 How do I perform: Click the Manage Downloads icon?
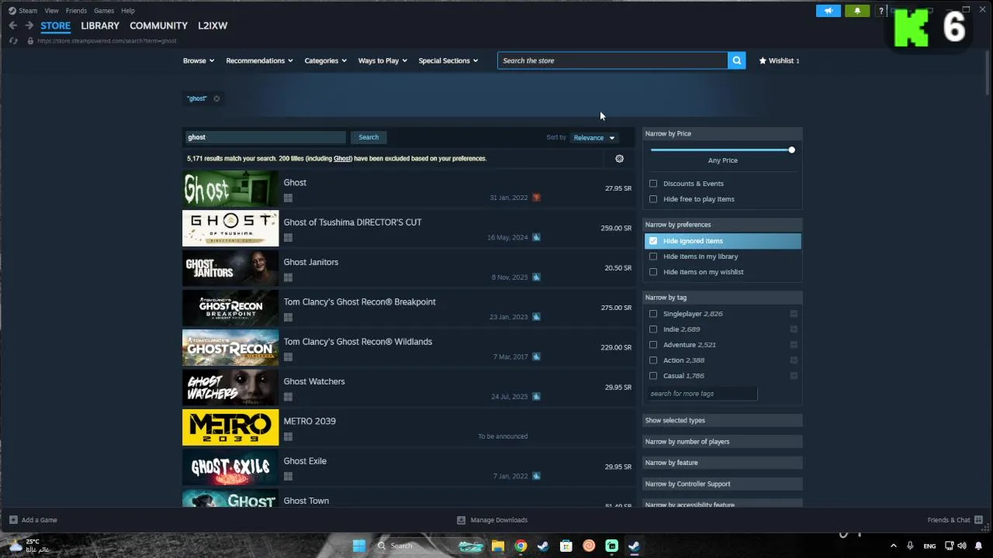[x=461, y=520]
